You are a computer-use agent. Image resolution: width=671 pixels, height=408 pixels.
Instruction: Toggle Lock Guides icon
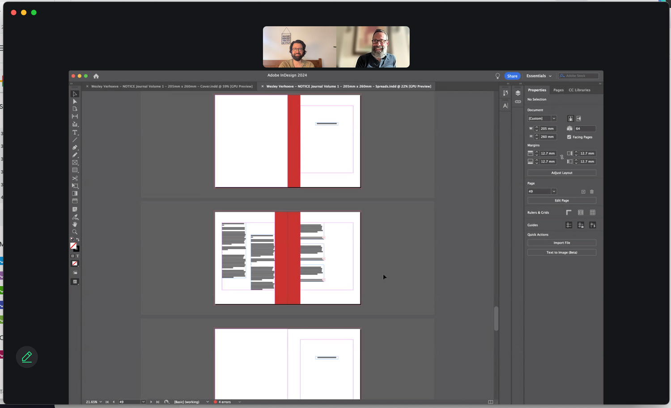click(581, 225)
